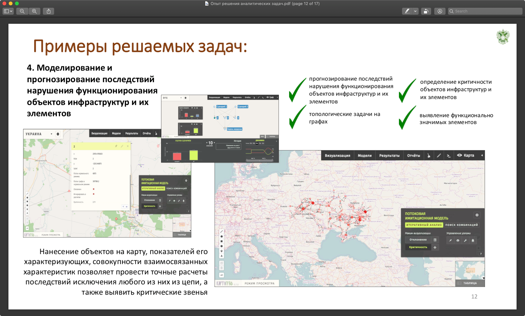Image resolution: width=525 pixels, height=316 pixels.
Task: Open the sidebar view options dropdown
Action: 8,11
